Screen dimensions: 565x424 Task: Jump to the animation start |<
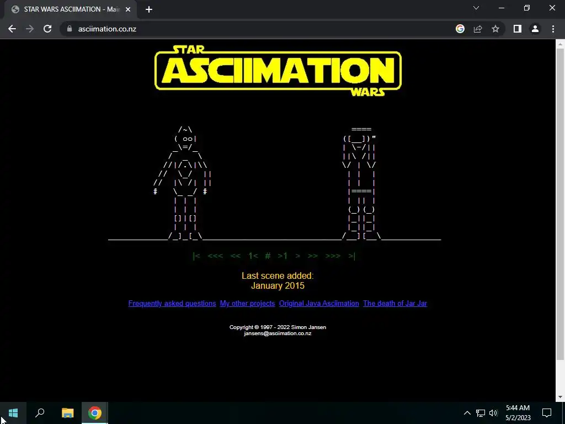[196, 256]
